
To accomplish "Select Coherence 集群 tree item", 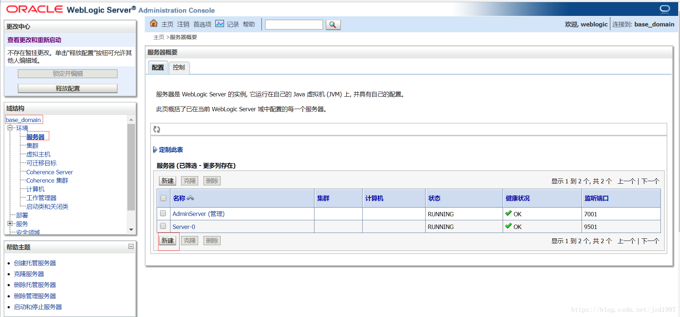I will pos(47,180).
